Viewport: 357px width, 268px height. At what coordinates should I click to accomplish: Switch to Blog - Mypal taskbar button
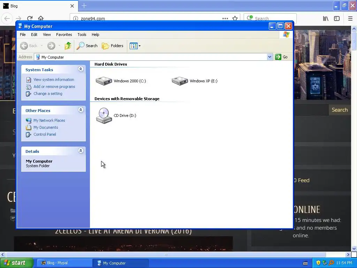64,263
